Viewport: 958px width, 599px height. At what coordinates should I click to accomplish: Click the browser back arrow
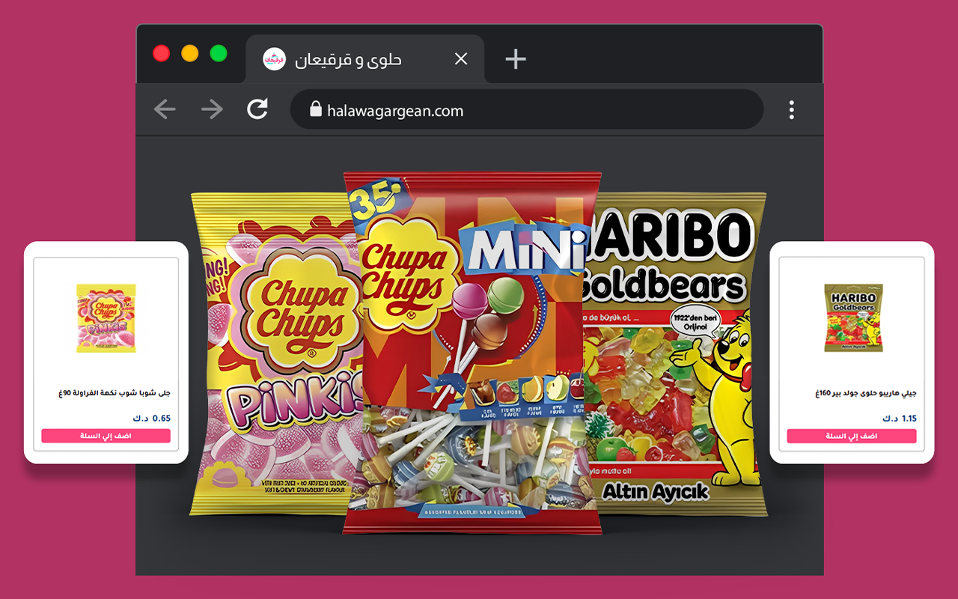click(x=165, y=110)
